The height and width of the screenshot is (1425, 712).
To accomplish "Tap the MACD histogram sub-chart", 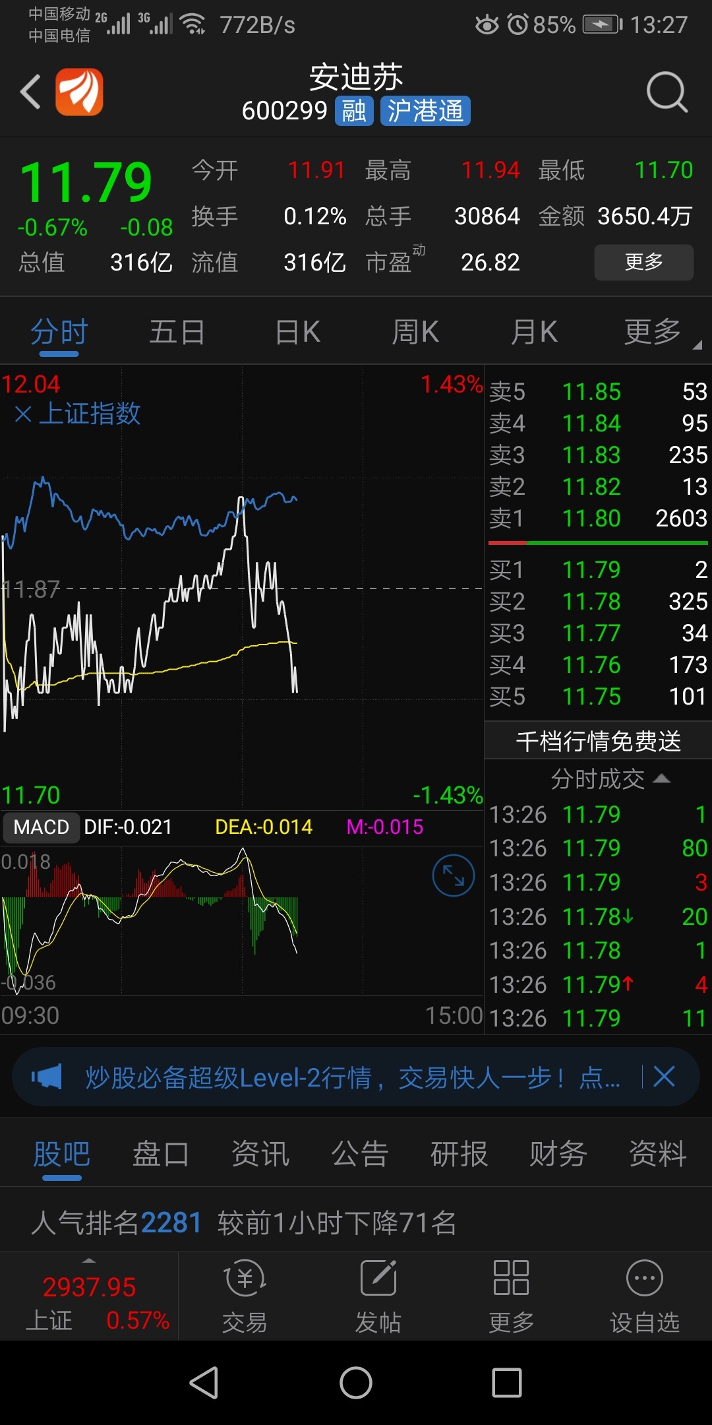I will [x=241, y=920].
